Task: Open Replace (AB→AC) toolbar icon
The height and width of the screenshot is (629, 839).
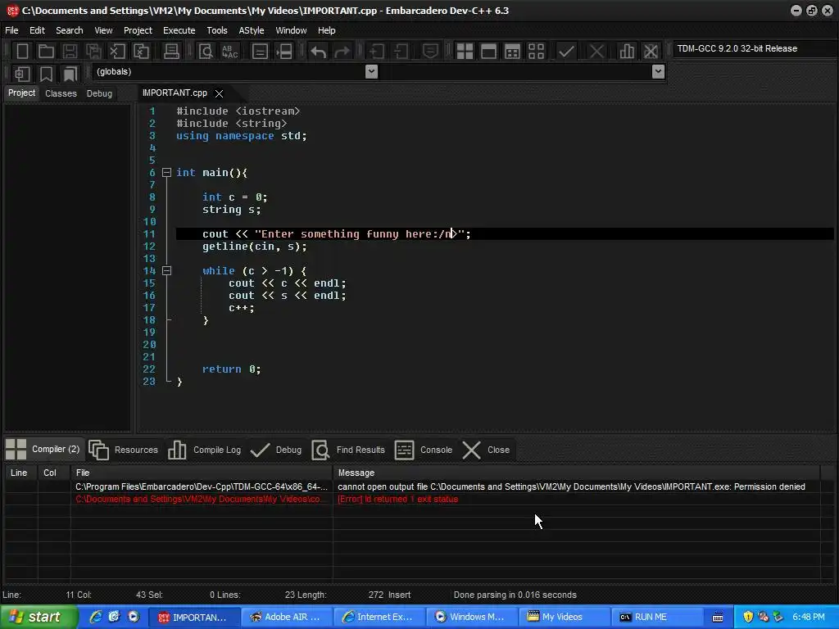Action: (x=229, y=52)
